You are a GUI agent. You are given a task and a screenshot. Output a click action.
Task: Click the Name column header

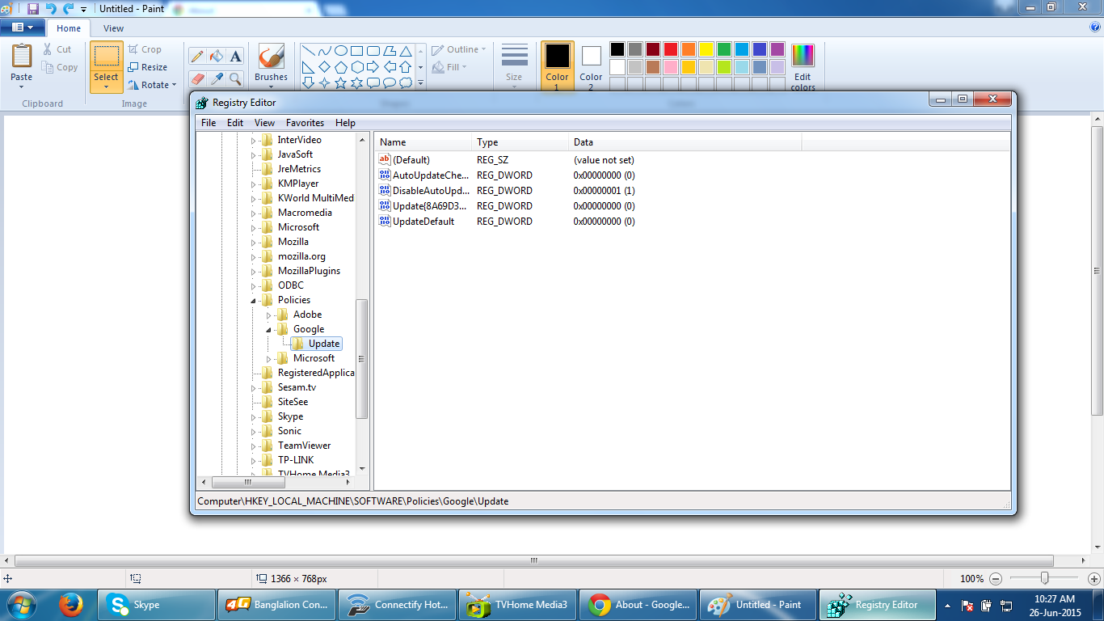pyautogui.click(x=423, y=142)
